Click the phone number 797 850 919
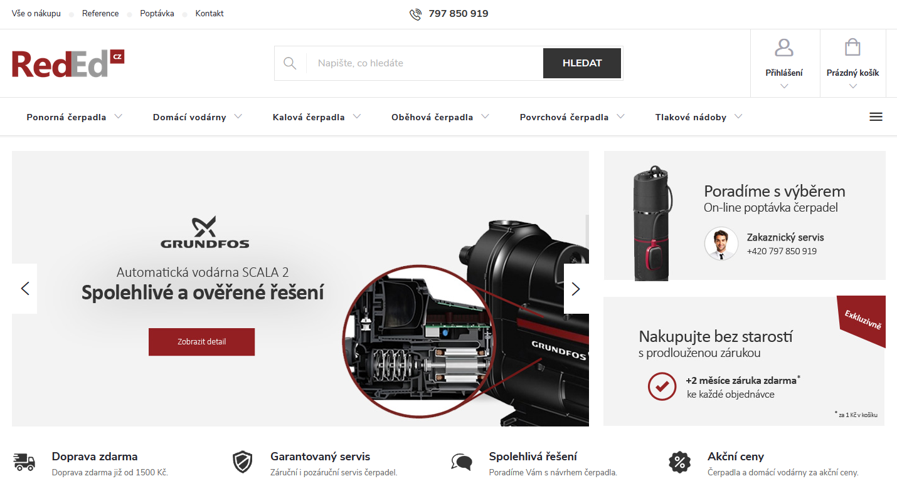897x501 pixels. pos(459,14)
